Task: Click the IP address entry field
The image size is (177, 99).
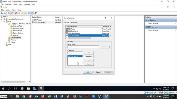Action: coord(75,53)
